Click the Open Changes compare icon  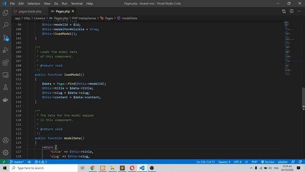click(x=284, y=11)
